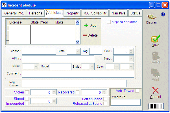This screenshot has width=170, height=113.
Task: Toggle the Recovered checkbox
Action: 78,92
